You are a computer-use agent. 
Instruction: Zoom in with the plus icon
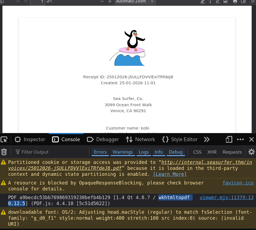coord(110,2)
